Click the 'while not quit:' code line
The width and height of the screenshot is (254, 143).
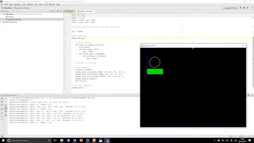pyautogui.click(x=79, y=38)
